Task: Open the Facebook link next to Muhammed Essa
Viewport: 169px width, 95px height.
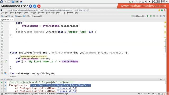Action: (31, 6)
